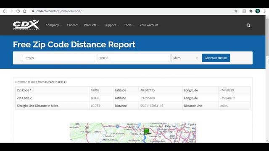
Task: Click the gray extension icon beside the star
Action: 244,11
